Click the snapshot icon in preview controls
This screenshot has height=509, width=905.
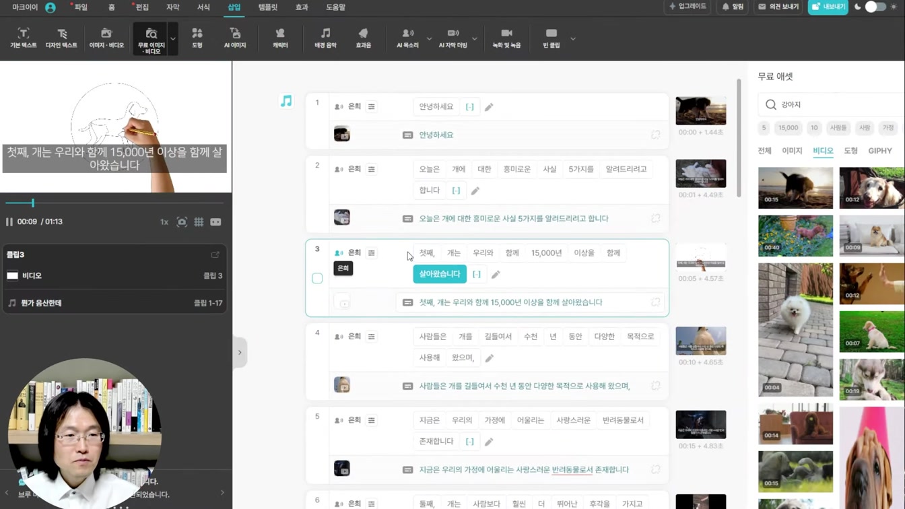click(x=182, y=222)
